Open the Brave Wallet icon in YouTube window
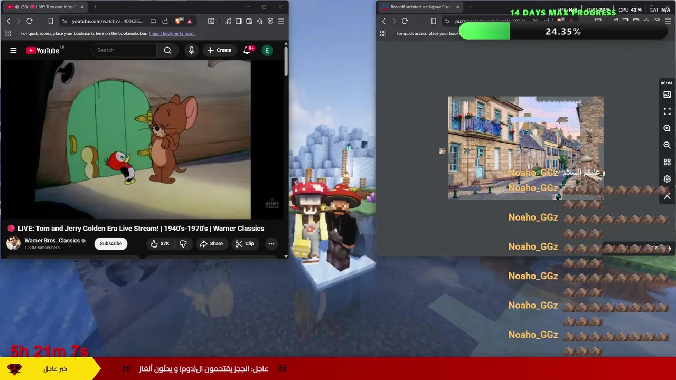 tap(249, 21)
